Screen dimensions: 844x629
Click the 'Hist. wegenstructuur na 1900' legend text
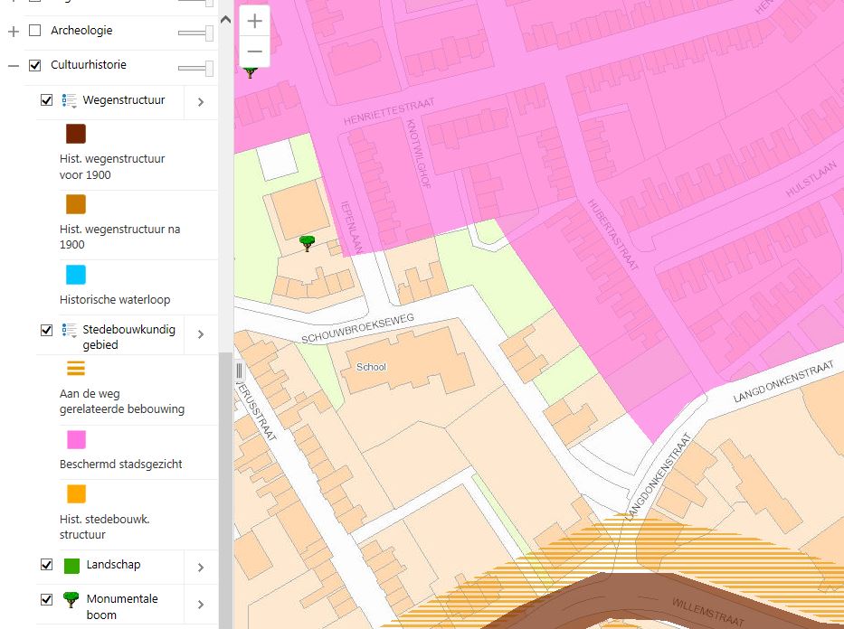point(120,237)
